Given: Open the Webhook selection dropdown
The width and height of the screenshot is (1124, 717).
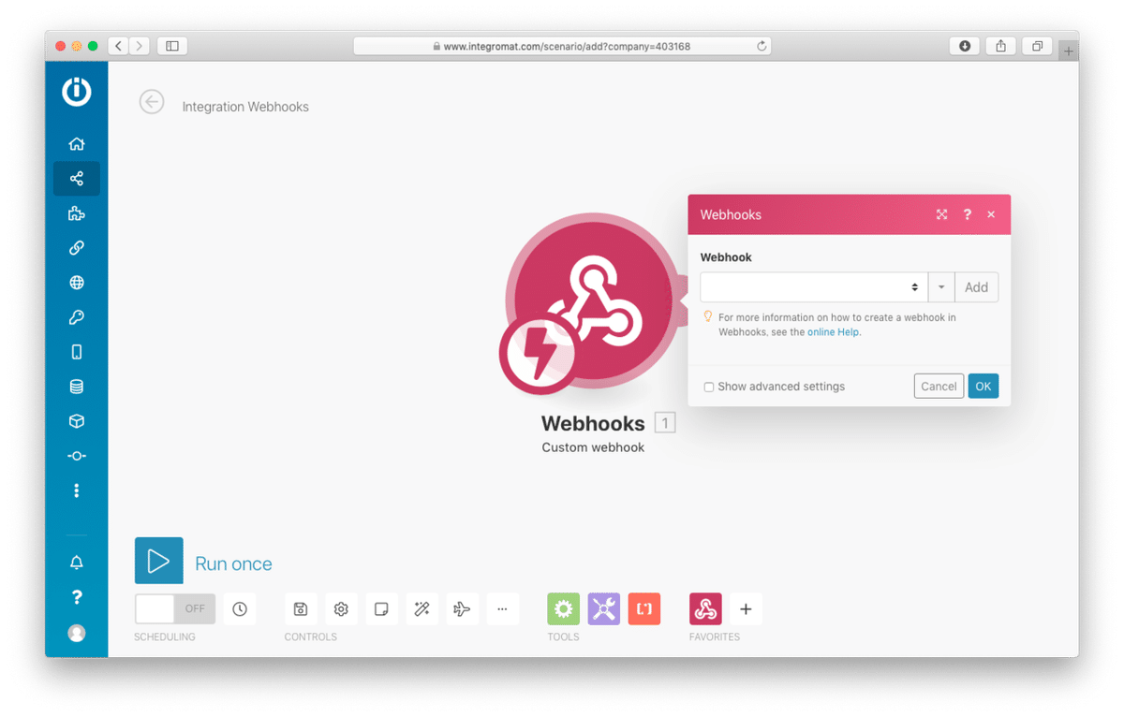Looking at the screenshot, I should tap(812, 286).
